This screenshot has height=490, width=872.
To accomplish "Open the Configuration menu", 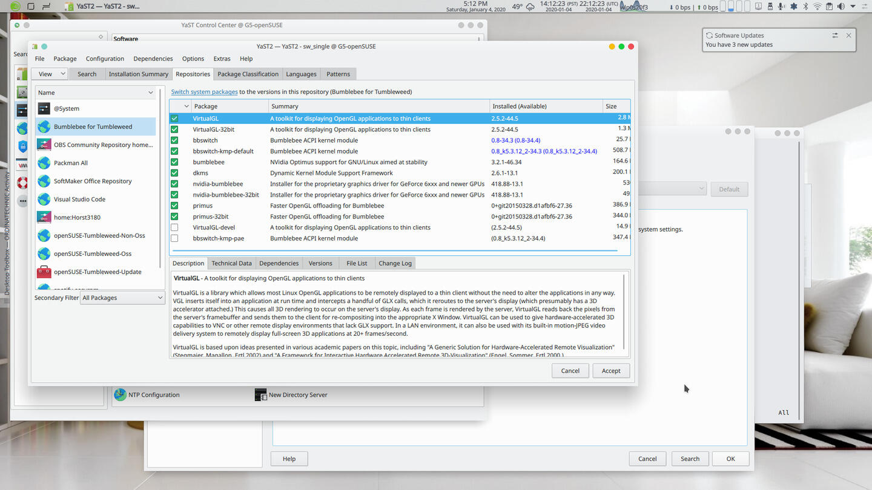I will tap(105, 59).
